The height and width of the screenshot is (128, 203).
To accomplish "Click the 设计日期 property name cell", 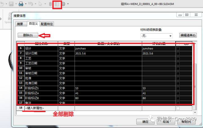I will tap(41, 53).
